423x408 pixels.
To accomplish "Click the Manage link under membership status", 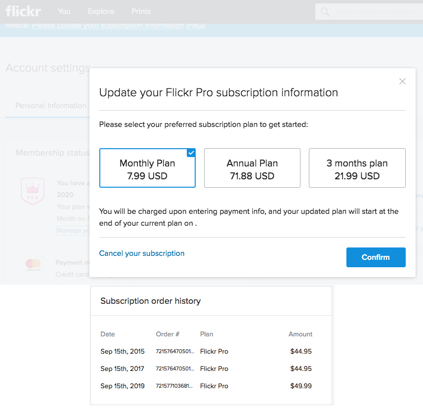I will [73, 230].
